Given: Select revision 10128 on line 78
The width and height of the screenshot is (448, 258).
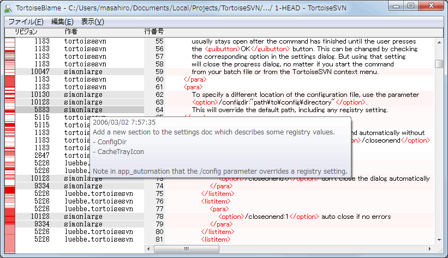Looking at the screenshot, I should [40, 217].
